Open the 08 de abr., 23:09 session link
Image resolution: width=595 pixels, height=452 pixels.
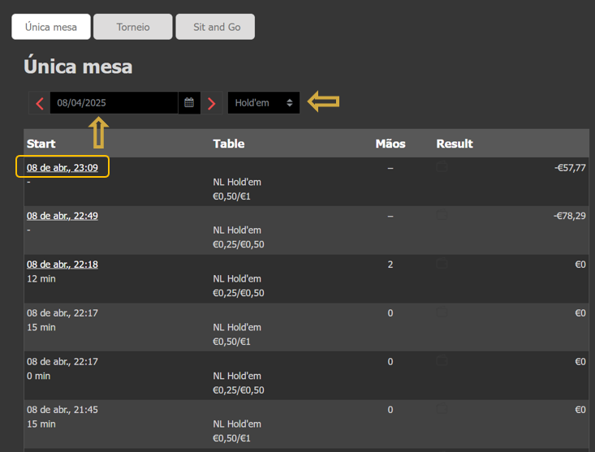point(63,168)
